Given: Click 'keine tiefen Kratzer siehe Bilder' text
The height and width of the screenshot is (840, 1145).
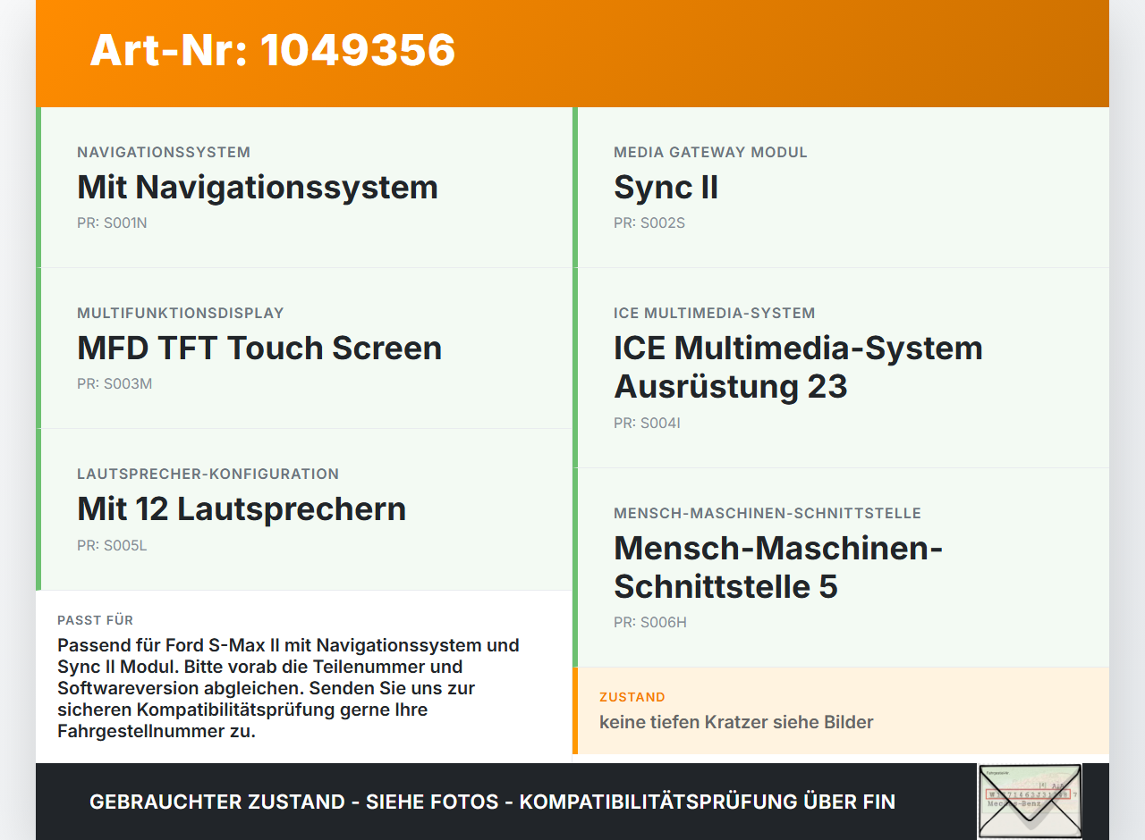Looking at the screenshot, I should [x=736, y=722].
